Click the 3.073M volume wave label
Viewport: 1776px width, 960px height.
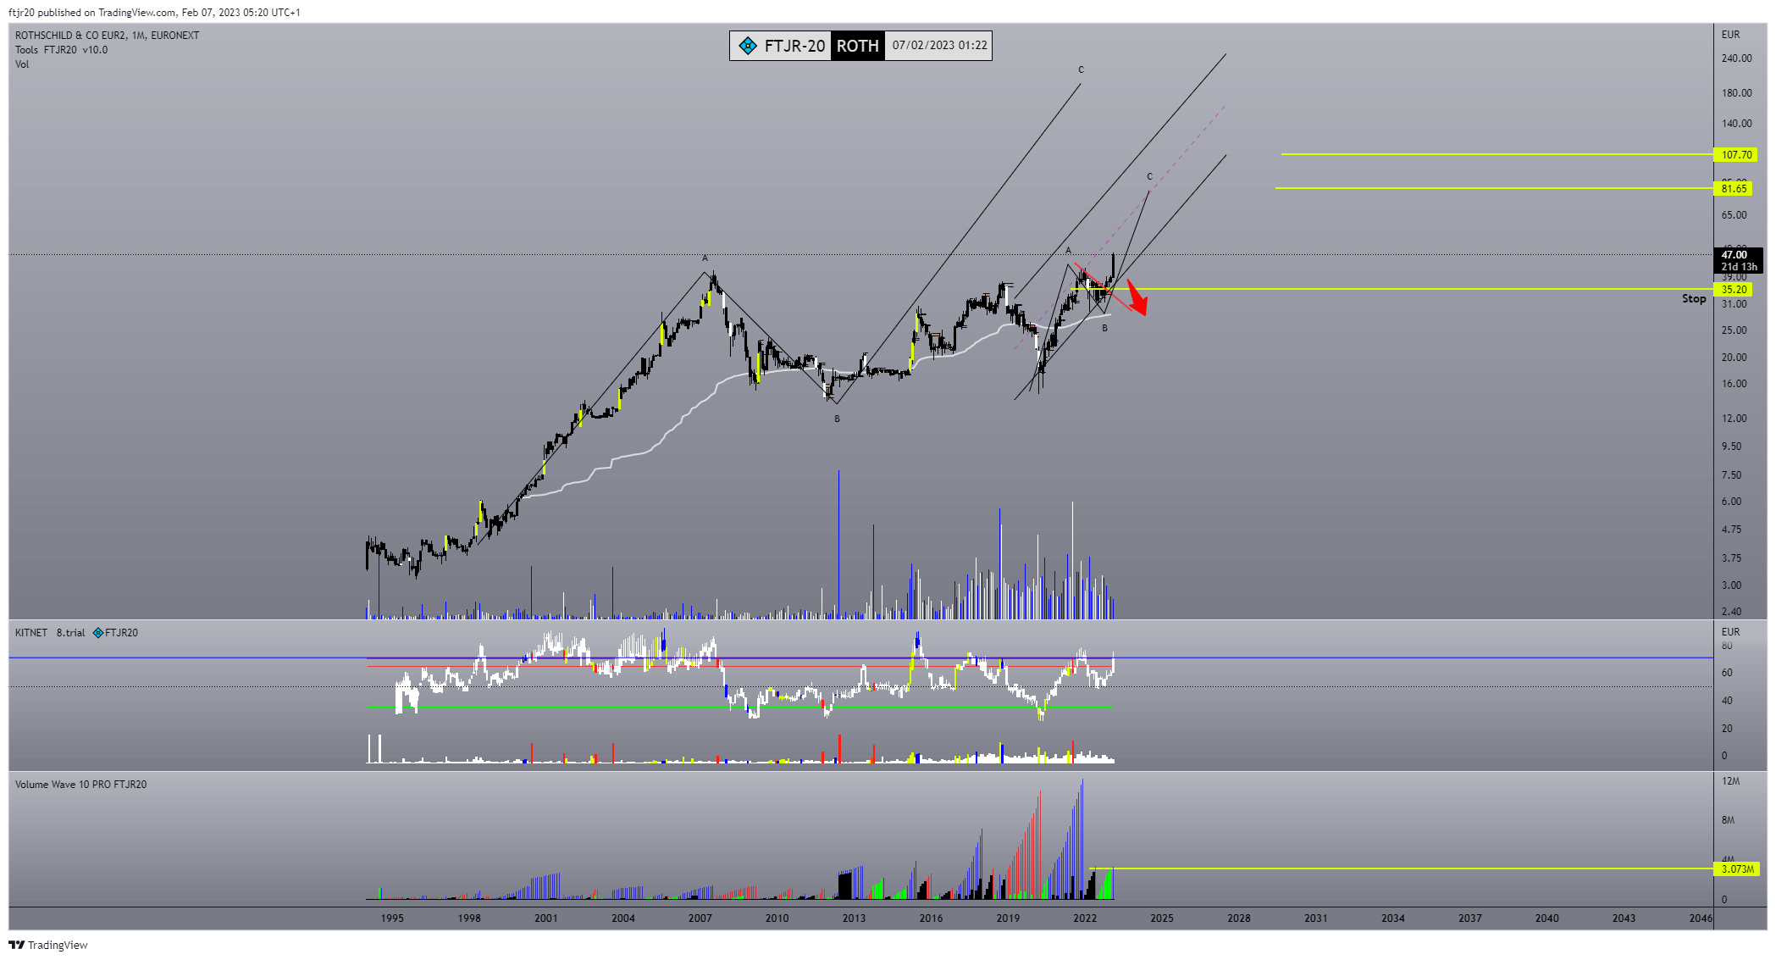coord(1737,869)
